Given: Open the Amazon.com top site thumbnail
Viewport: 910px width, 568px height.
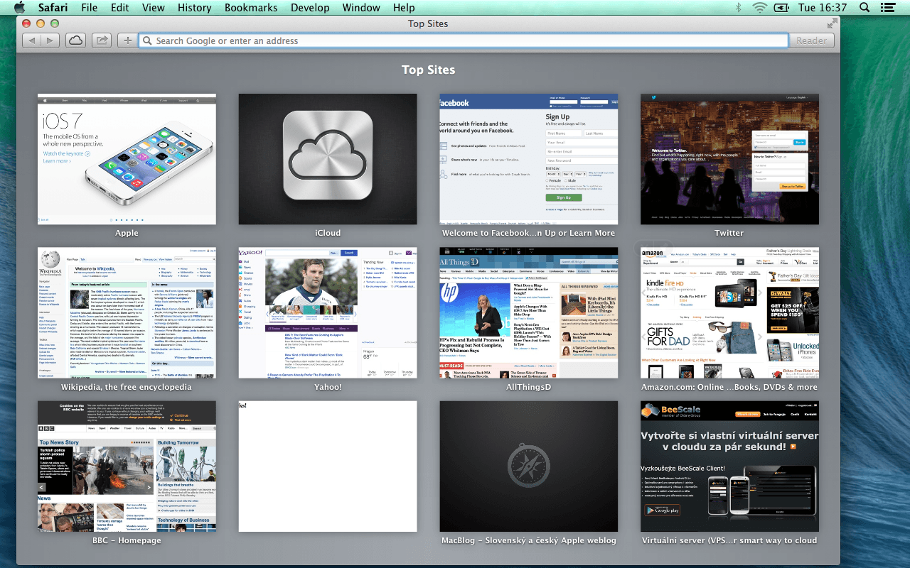Looking at the screenshot, I should [x=729, y=312].
